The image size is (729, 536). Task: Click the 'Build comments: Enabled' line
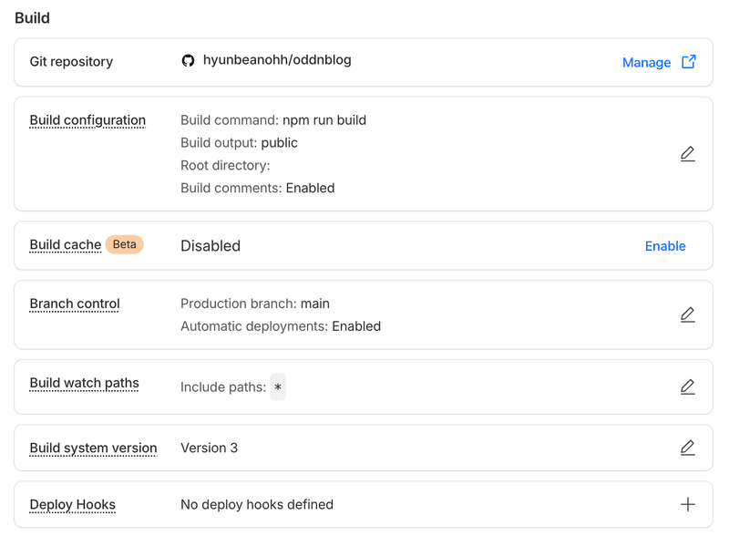click(x=258, y=188)
